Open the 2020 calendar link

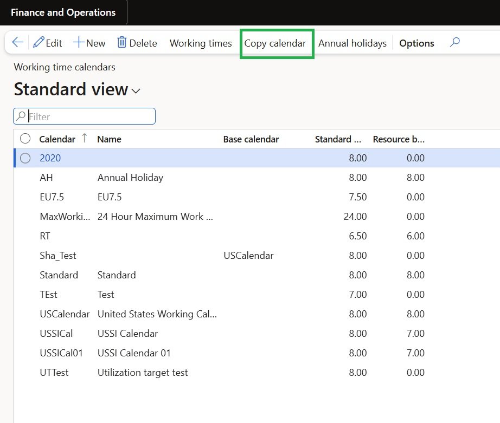pos(50,158)
